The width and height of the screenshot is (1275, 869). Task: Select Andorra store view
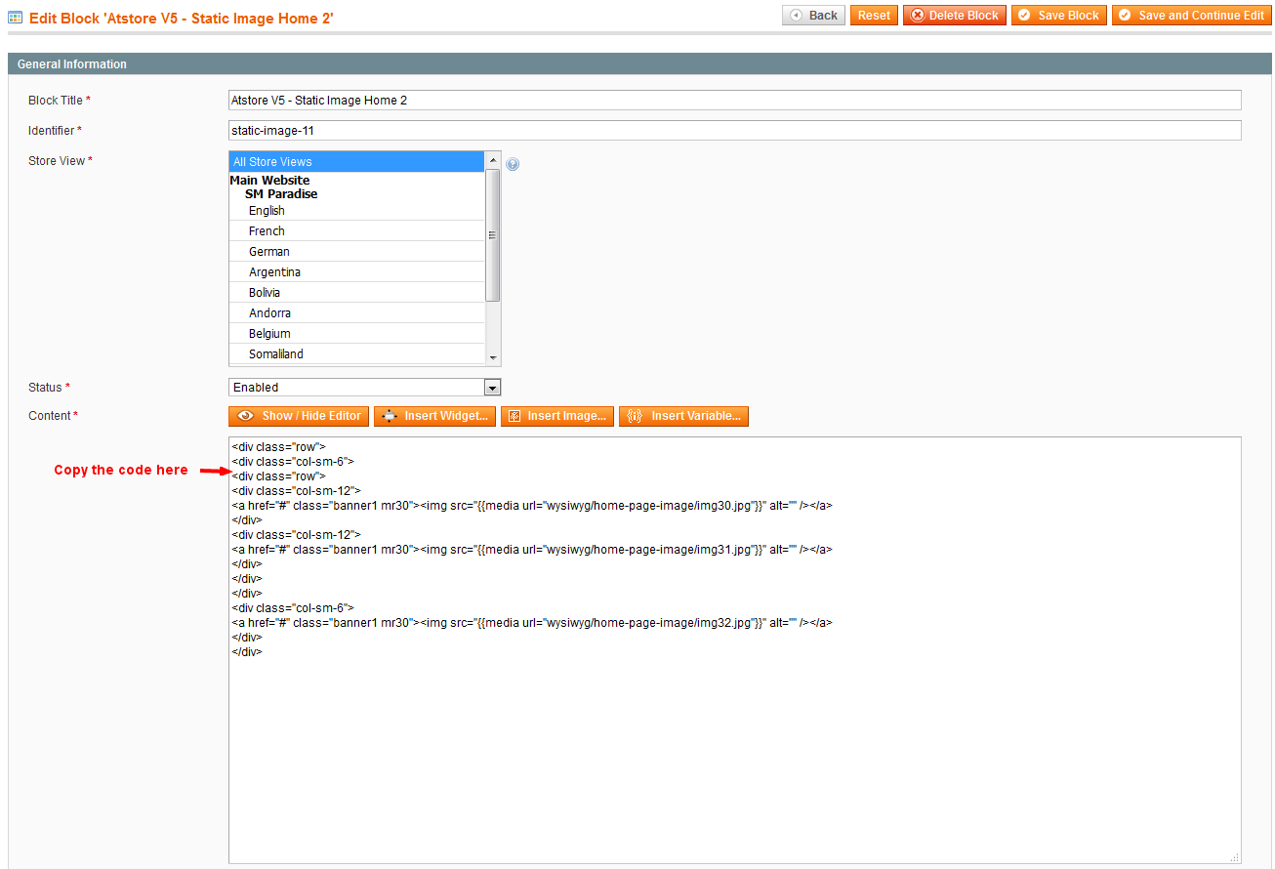356,313
